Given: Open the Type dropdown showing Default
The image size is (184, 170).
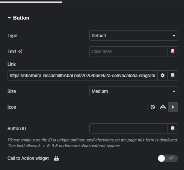Looking at the screenshot, I should 134,36.
